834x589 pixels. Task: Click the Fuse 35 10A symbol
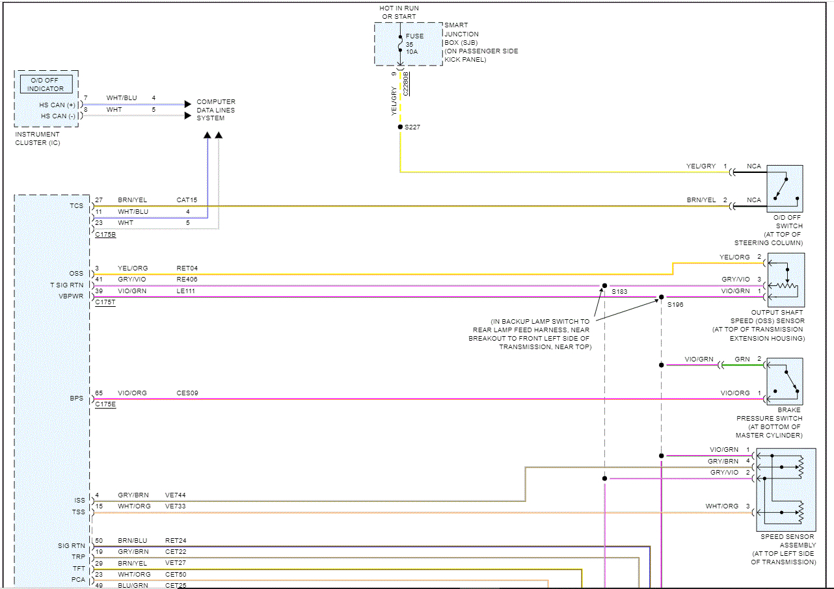pos(400,44)
